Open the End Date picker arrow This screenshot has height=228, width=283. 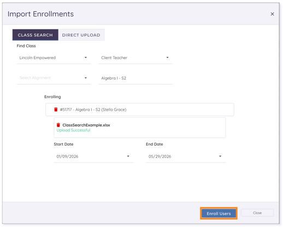click(220, 157)
